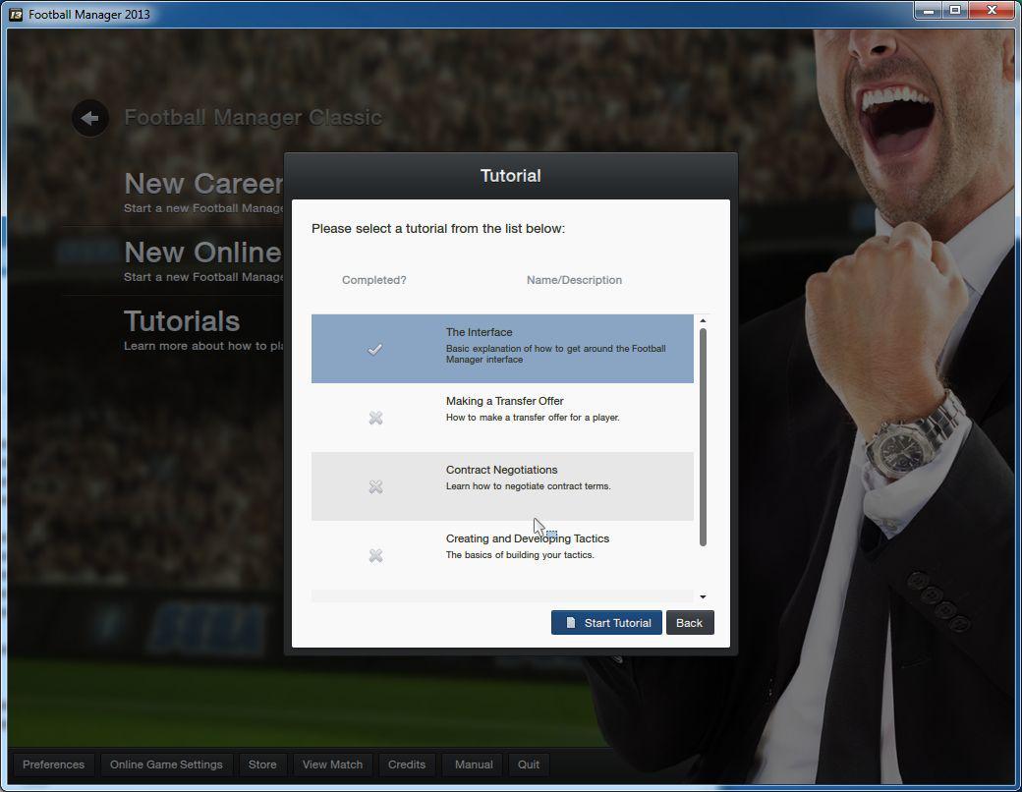Click the X mark for Contract Negotiations

pos(375,487)
